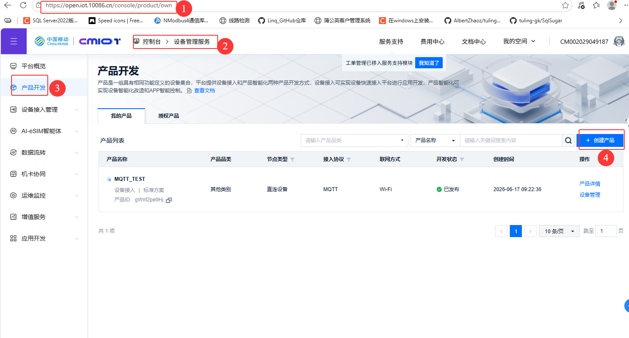Open 文档中心 menu
The width and height of the screenshot is (629, 338).
474,42
